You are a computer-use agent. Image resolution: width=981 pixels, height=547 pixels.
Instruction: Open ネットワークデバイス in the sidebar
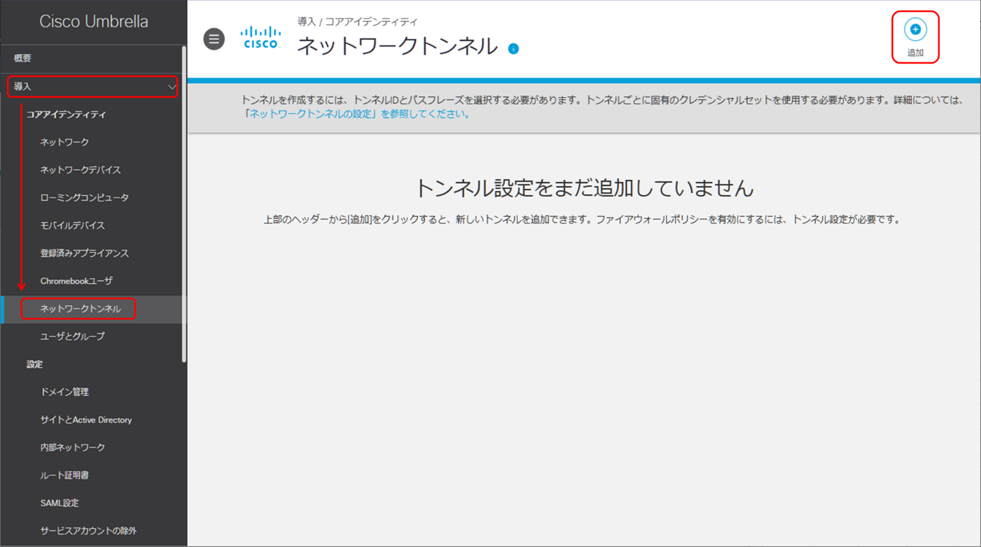[x=80, y=170]
